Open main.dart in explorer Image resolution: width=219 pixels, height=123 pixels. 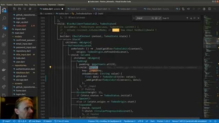point(19,33)
